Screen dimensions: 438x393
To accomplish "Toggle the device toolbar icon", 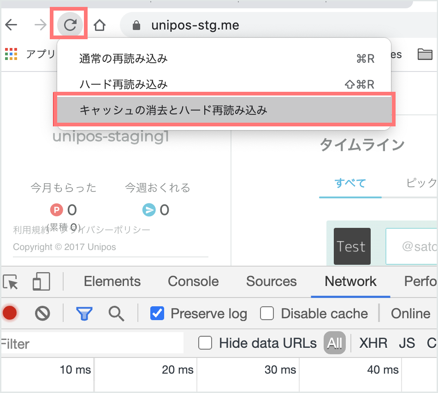I will point(41,281).
